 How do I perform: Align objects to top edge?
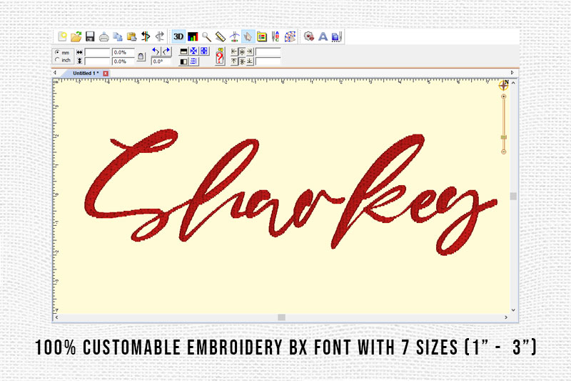point(234,61)
